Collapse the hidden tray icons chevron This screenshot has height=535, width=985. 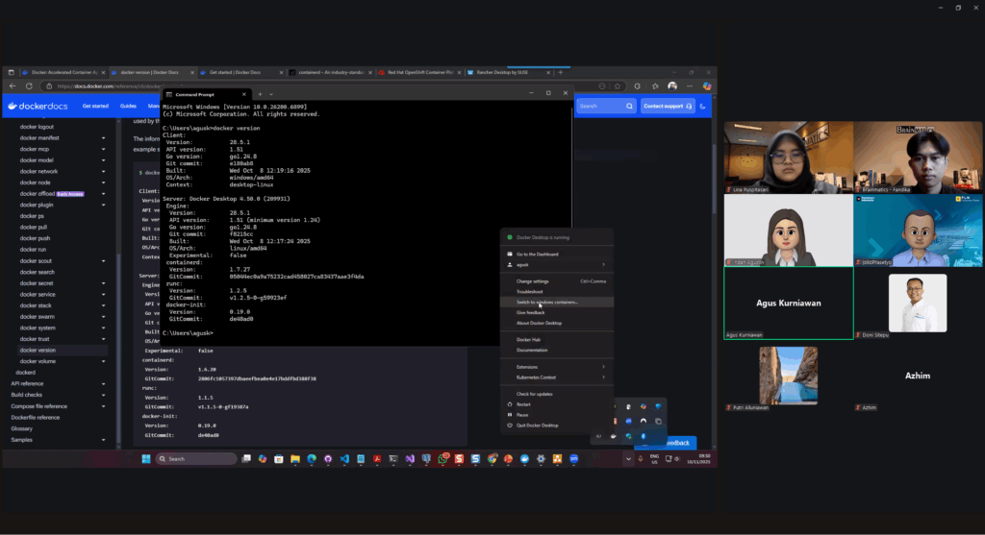628,459
